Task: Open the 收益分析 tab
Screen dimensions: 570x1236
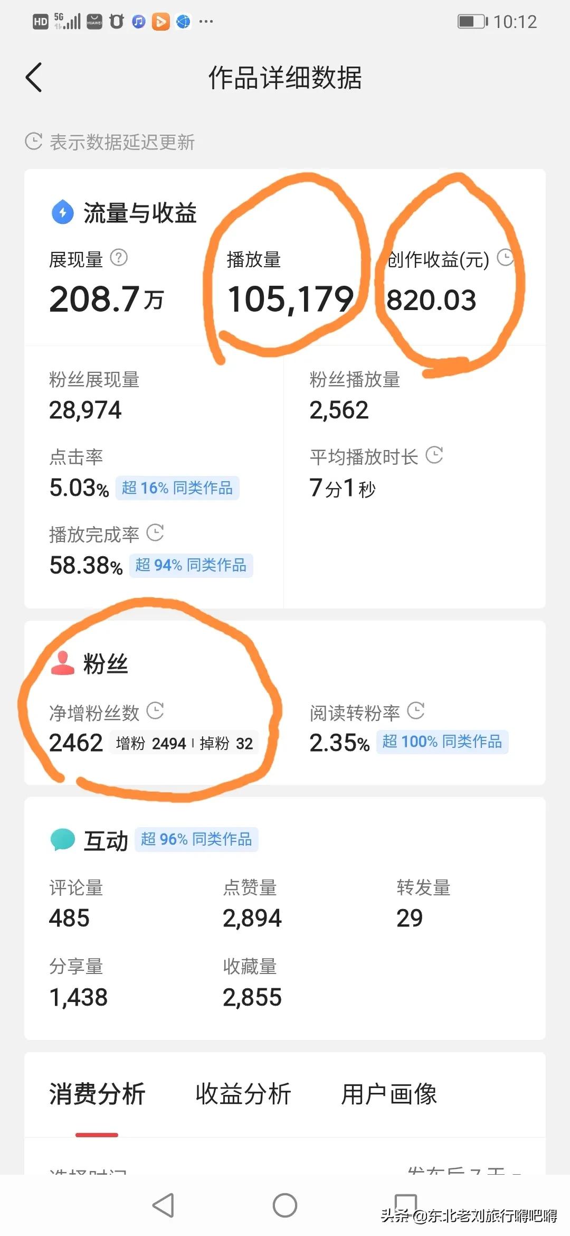Action: (243, 1094)
